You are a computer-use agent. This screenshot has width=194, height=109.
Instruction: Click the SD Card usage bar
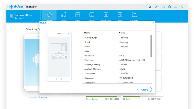pyautogui.click(x=143, y=96)
